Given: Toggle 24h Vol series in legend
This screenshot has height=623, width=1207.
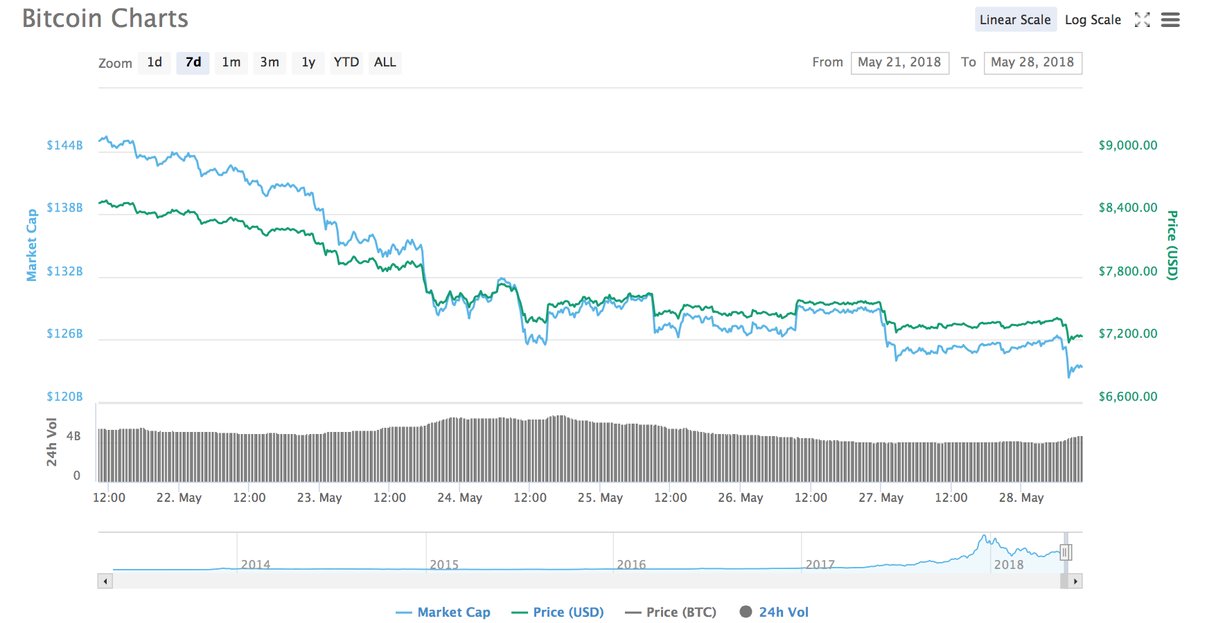Looking at the screenshot, I should coord(774,612).
